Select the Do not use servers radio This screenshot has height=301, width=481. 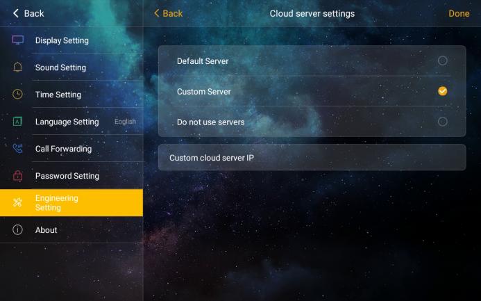442,122
